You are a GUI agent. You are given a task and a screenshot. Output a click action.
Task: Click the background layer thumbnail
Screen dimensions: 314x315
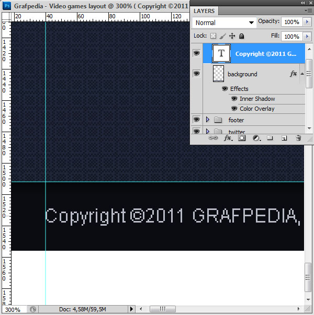click(x=218, y=74)
